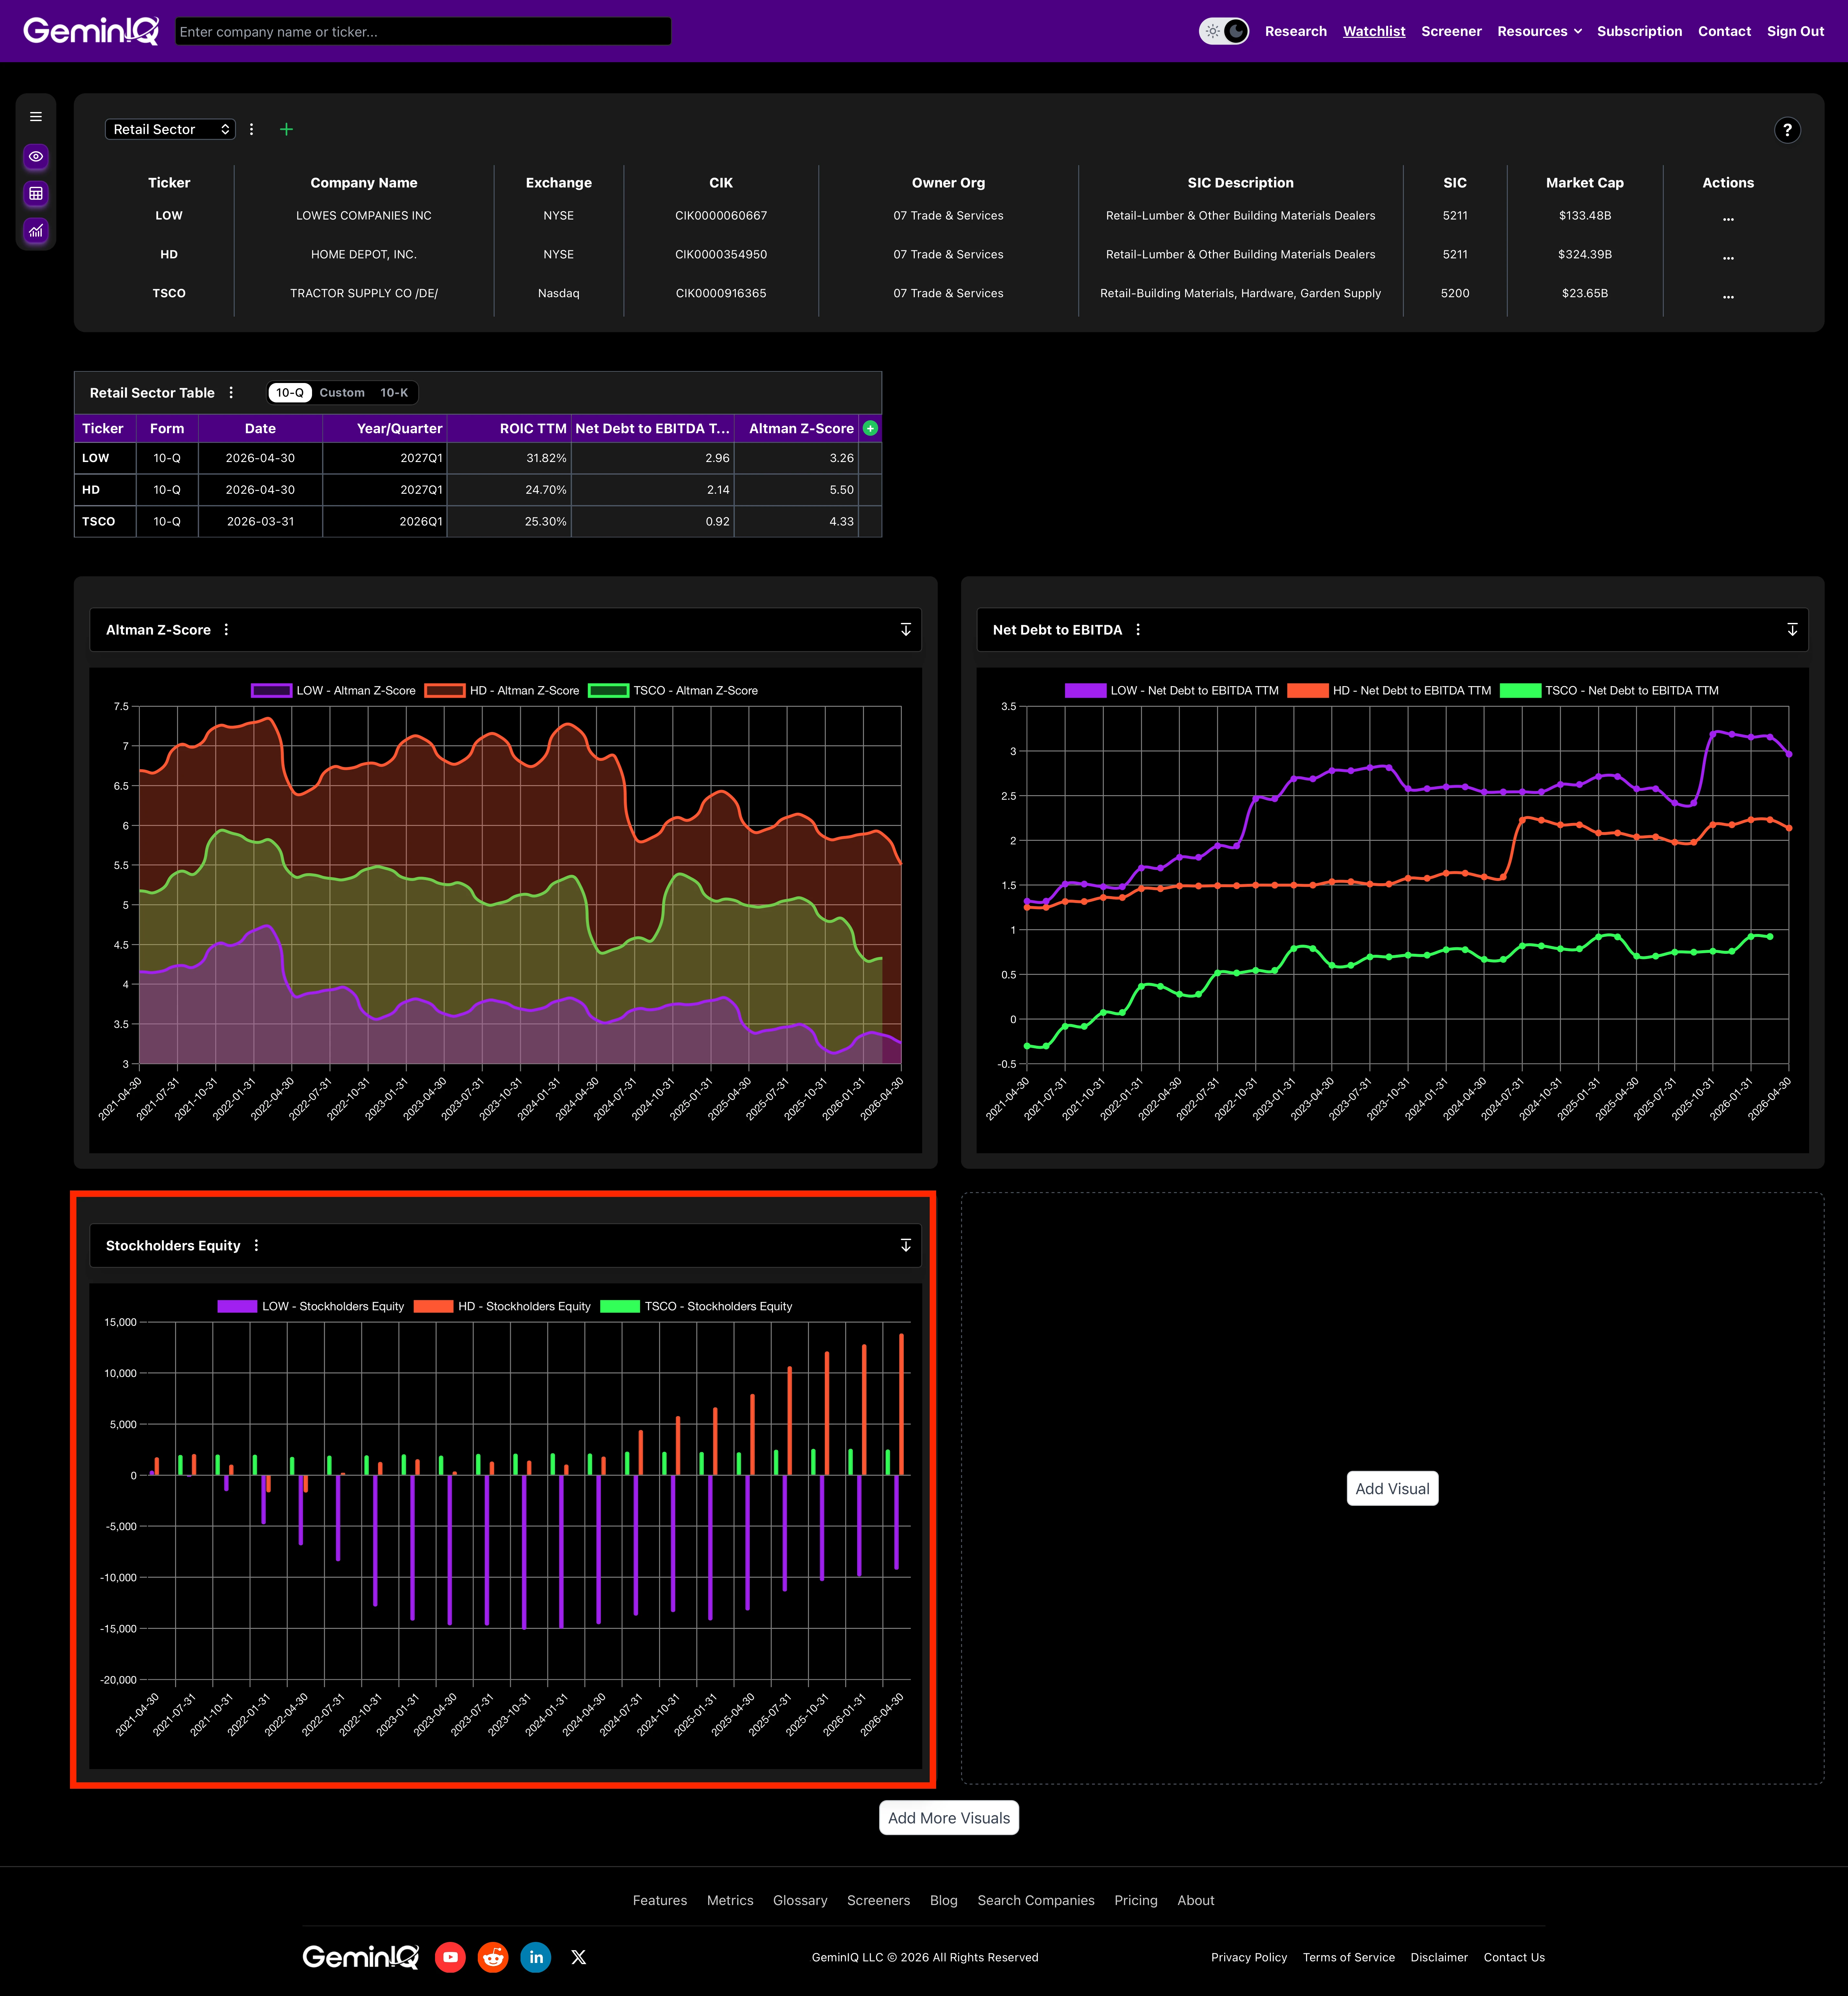Open Retail Sector Table options menu
Viewport: 1848px width, 1996px height.
(231, 393)
